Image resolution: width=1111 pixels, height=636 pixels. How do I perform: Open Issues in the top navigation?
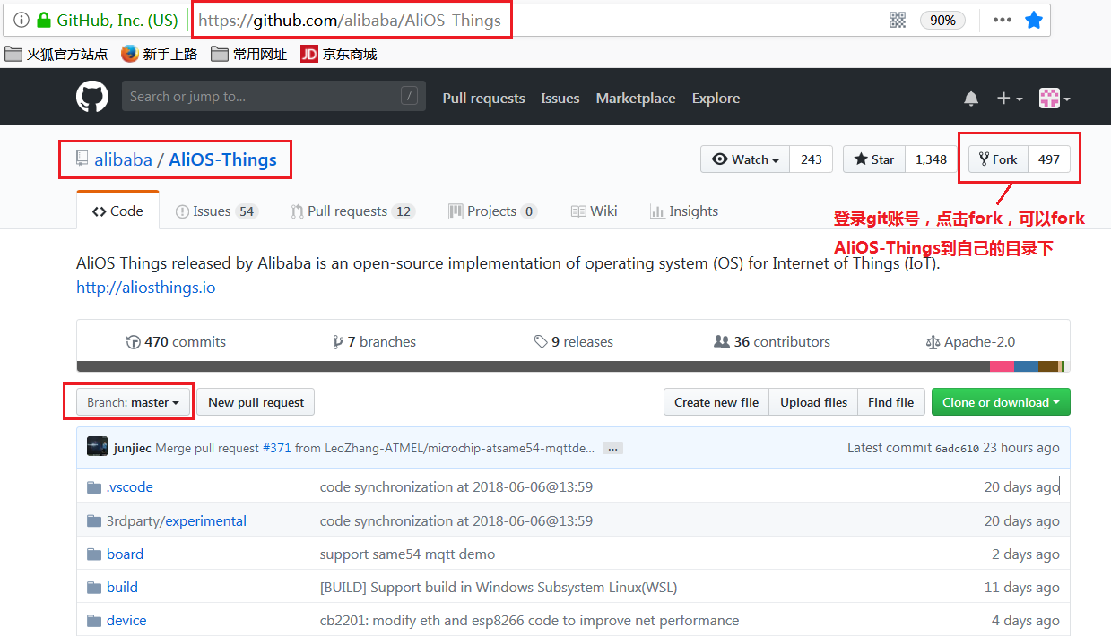pos(560,98)
